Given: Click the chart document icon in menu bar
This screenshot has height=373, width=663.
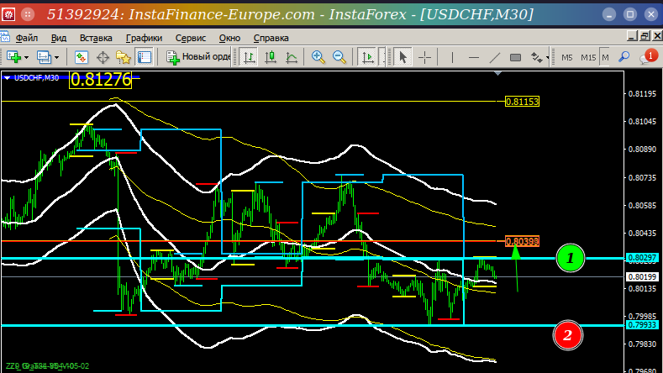Looking at the screenshot, I should click(x=5, y=37).
